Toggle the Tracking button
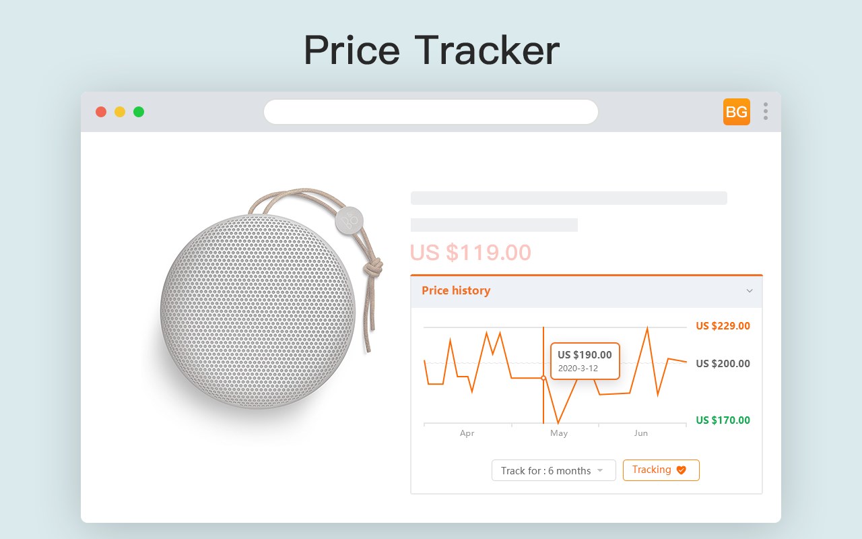Image resolution: width=862 pixels, height=539 pixels. tap(661, 470)
